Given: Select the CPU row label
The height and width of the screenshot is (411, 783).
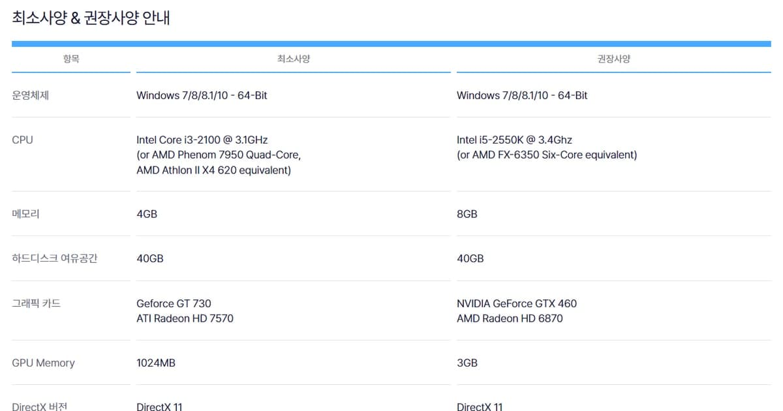Looking at the screenshot, I should (x=22, y=140).
